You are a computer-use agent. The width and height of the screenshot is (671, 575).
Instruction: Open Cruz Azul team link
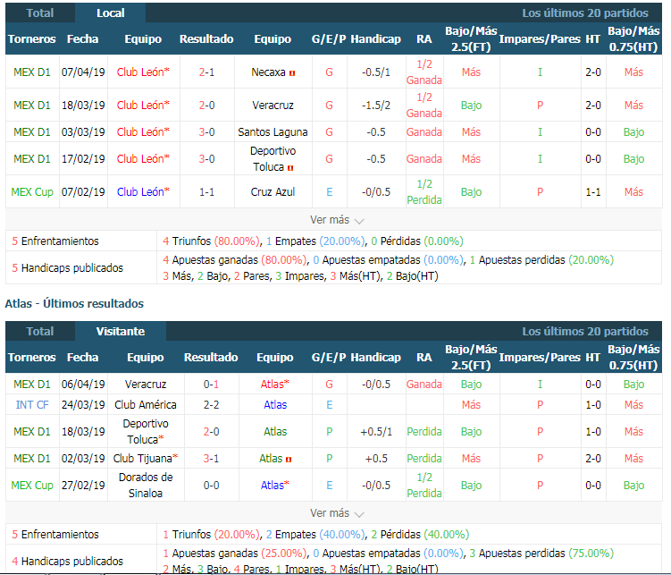tap(273, 191)
